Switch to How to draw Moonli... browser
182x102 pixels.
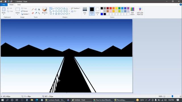point(102,100)
